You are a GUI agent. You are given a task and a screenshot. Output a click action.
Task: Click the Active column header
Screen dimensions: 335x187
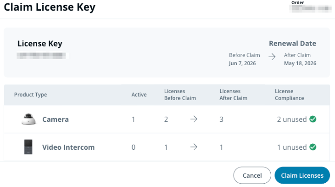139,95
